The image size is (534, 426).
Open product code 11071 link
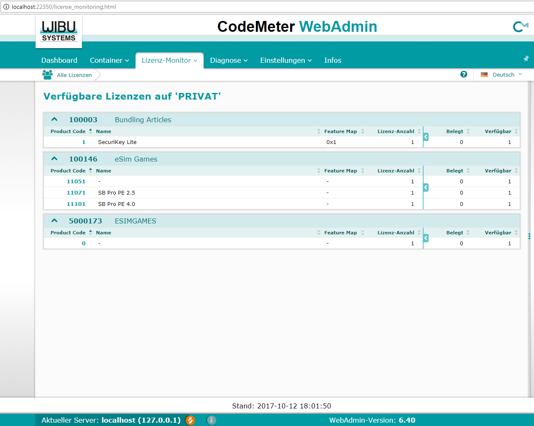point(76,193)
